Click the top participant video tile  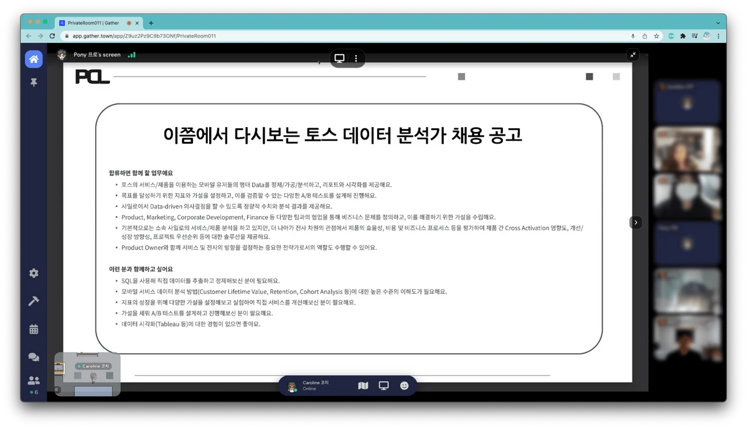(x=687, y=102)
